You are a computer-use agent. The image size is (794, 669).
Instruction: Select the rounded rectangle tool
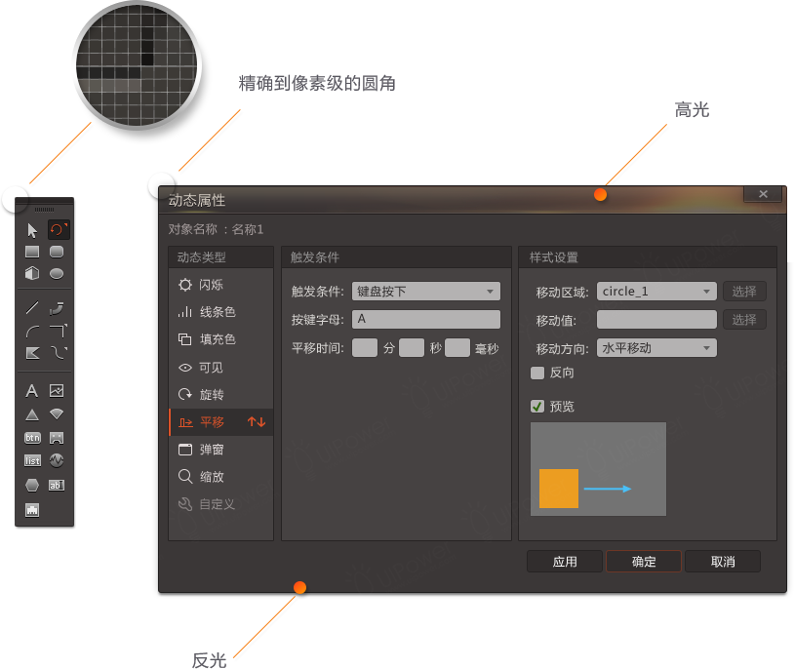pyautogui.click(x=57, y=252)
